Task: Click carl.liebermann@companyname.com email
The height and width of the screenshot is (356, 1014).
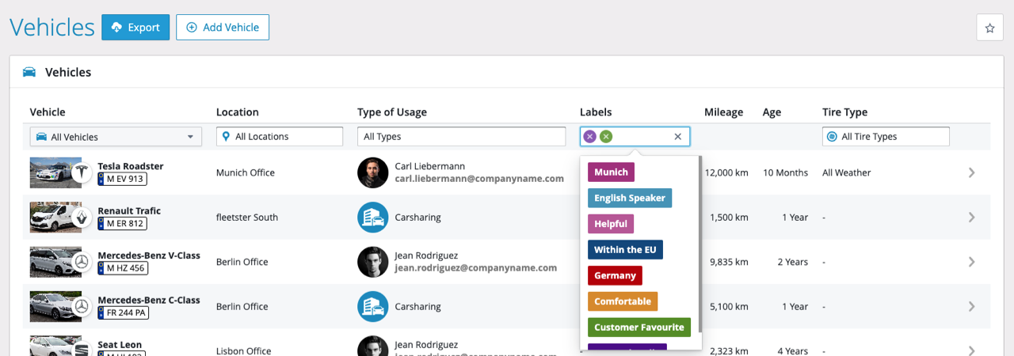Action: point(479,179)
